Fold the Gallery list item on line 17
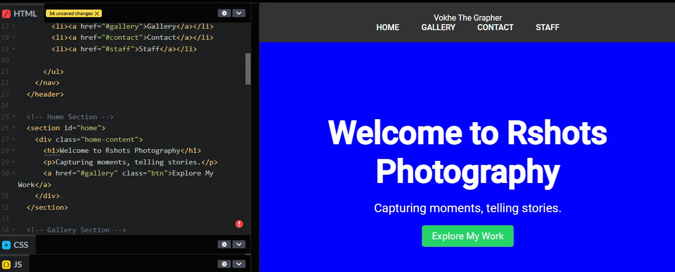Viewport: 675px width, 272px height. pyautogui.click(x=14, y=26)
